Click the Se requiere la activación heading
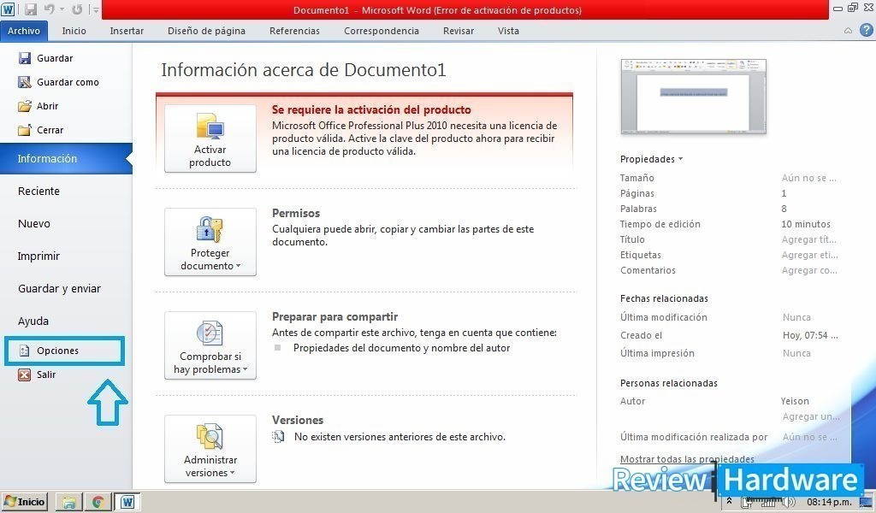The width and height of the screenshot is (876, 513). [371, 110]
